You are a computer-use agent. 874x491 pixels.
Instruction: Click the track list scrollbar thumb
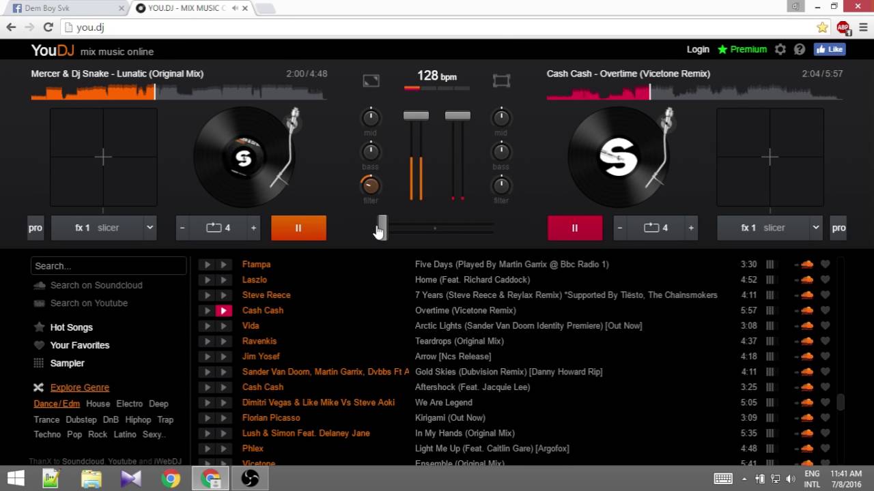841,402
